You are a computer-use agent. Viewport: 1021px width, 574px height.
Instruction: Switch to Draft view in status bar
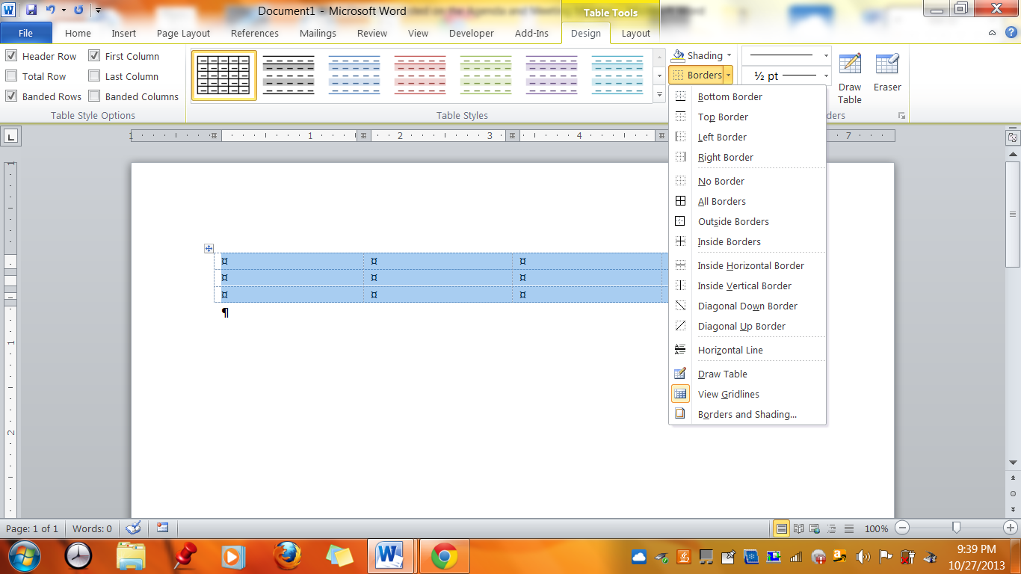[x=848, y=528]
